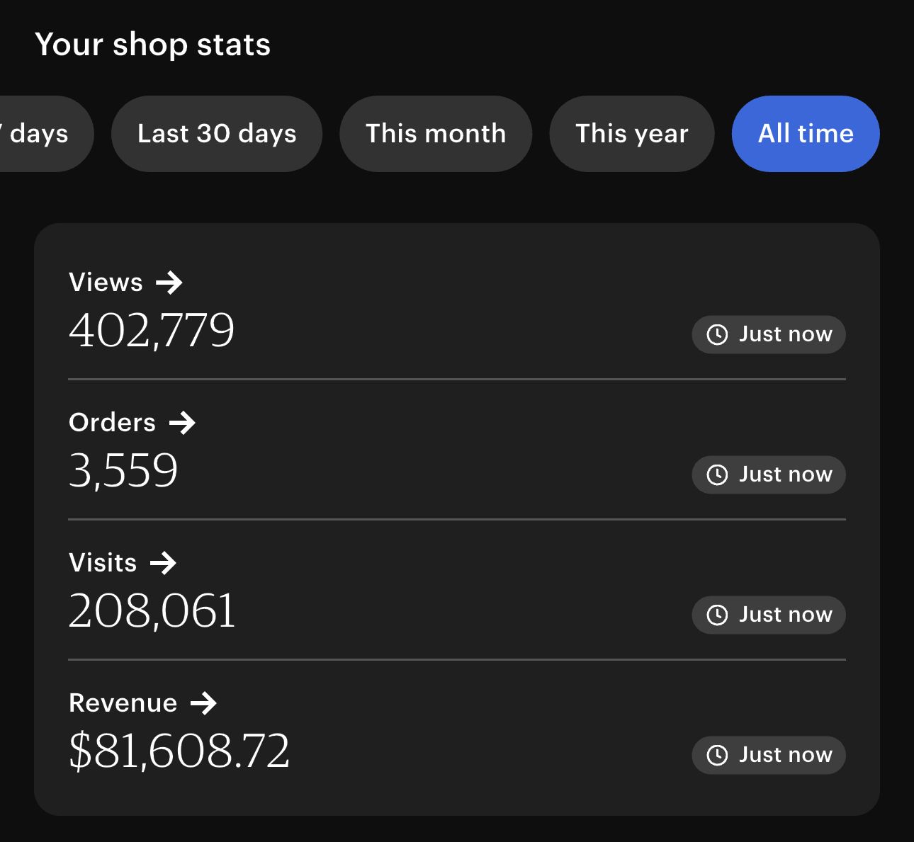This screenshot has width=914, height=842.
Task: Click the arrow icon next to Views
Action: point(169,283)
